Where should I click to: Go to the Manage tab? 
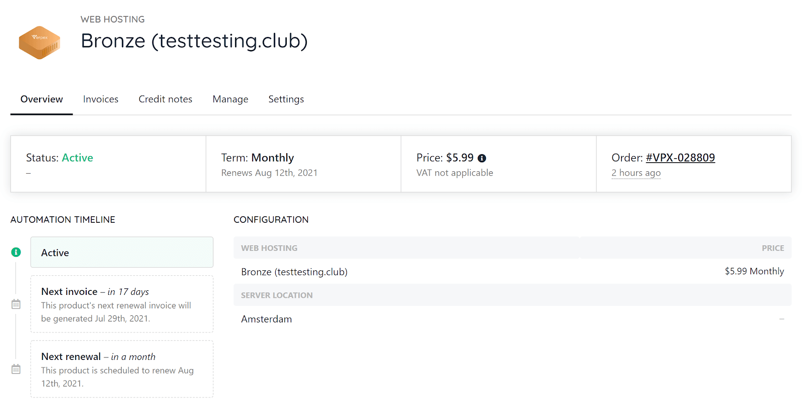(231, 99)
